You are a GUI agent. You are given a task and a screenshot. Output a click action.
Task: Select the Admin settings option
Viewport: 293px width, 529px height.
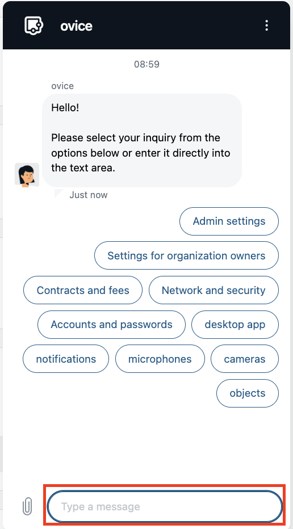tap(229, 221)
